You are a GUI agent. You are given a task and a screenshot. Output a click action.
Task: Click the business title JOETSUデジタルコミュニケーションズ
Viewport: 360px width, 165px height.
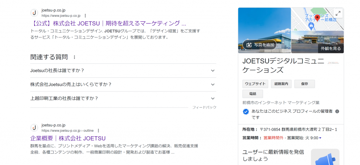pos(284,66)
